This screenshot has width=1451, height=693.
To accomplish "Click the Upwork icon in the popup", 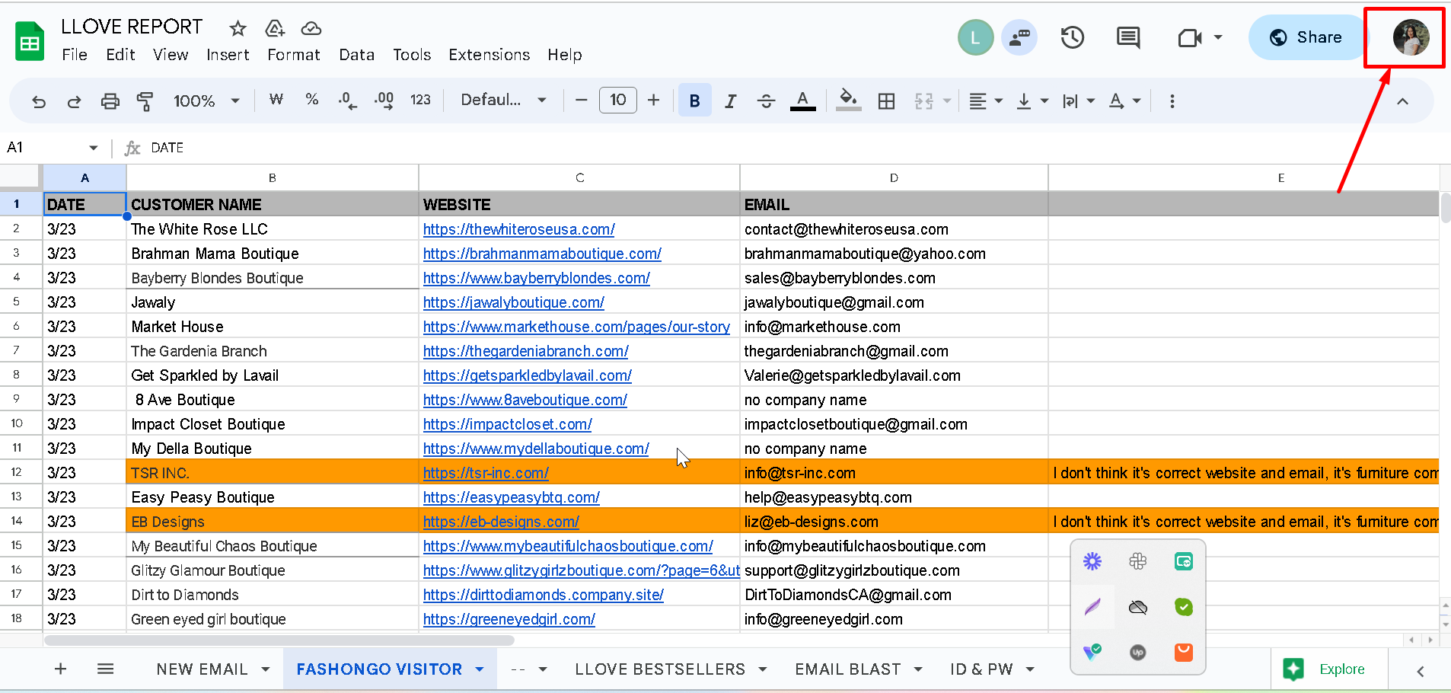I will [x=1138, y=653].
